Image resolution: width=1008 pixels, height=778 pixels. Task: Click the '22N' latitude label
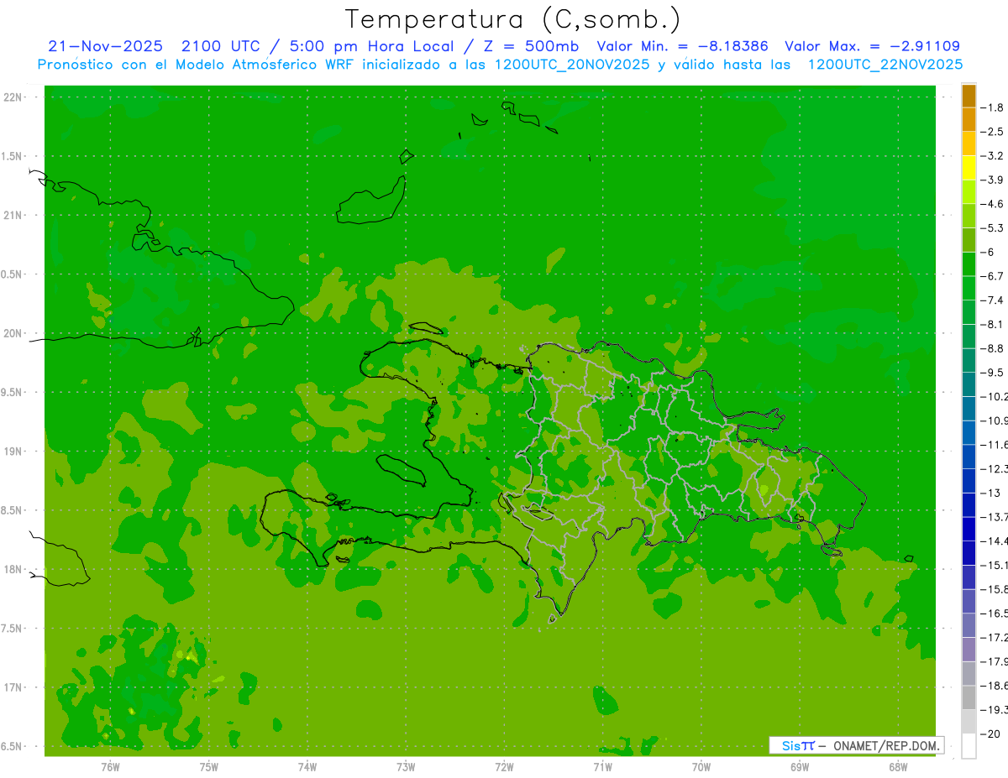point(13,97)
